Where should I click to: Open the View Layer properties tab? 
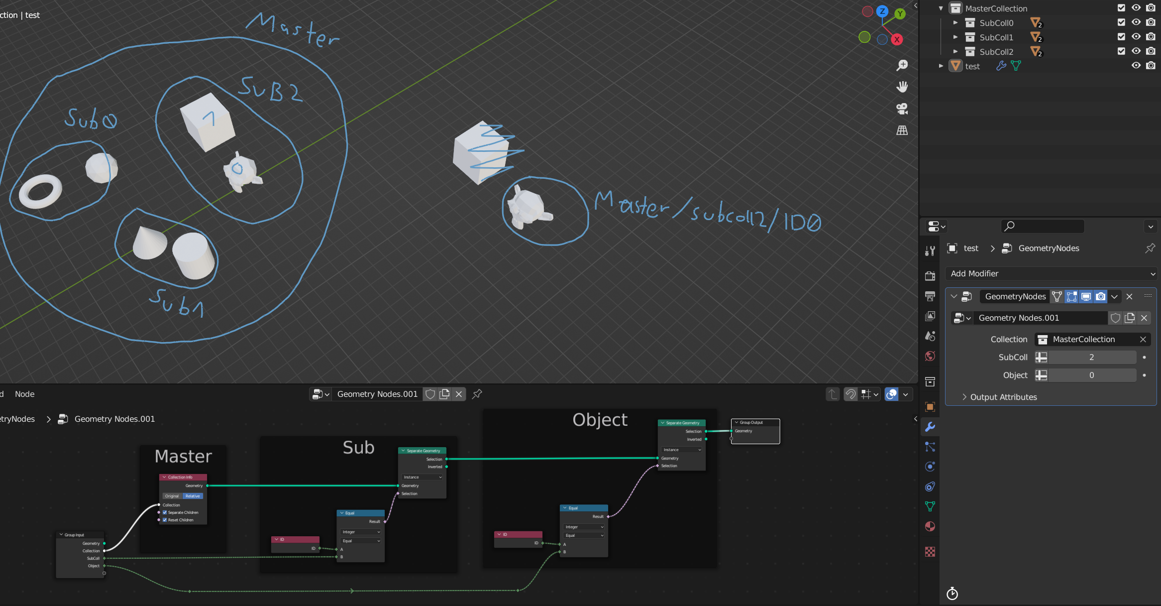click(x=930, y=316)
